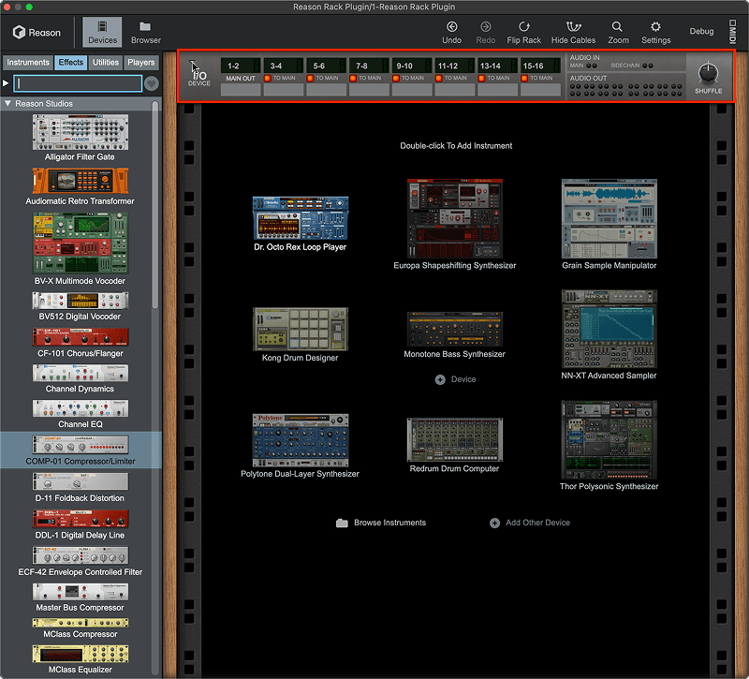Click the plus icon next to Device
749x679 pixels.
[440, 379]
